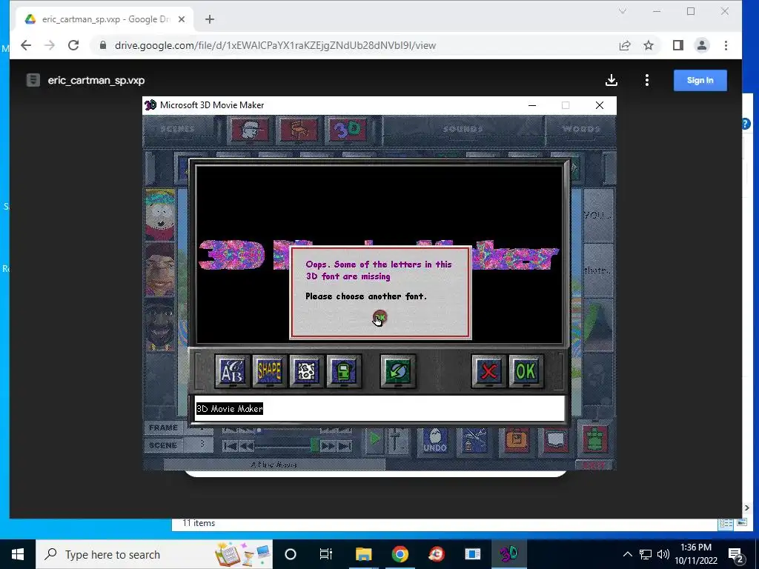Open the WORDS section
The width and height of the screenshot is (759, 569).
[581, 129]
